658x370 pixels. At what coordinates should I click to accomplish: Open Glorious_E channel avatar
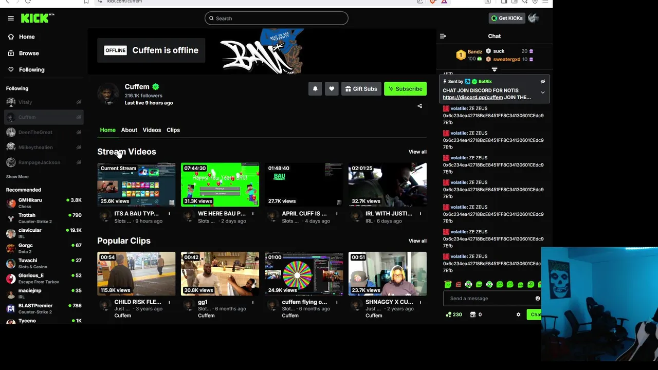11,279
